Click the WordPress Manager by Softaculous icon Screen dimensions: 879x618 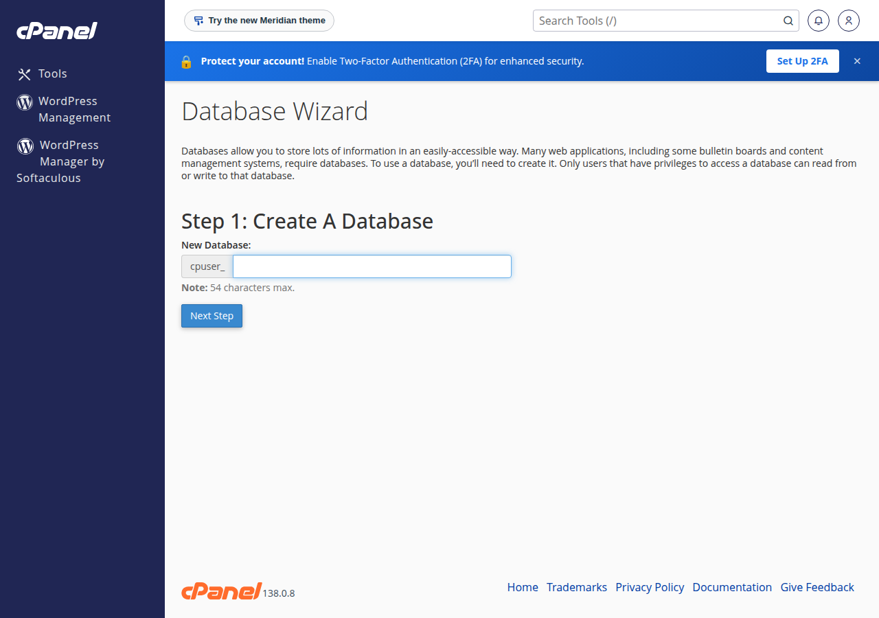point(25,146)
